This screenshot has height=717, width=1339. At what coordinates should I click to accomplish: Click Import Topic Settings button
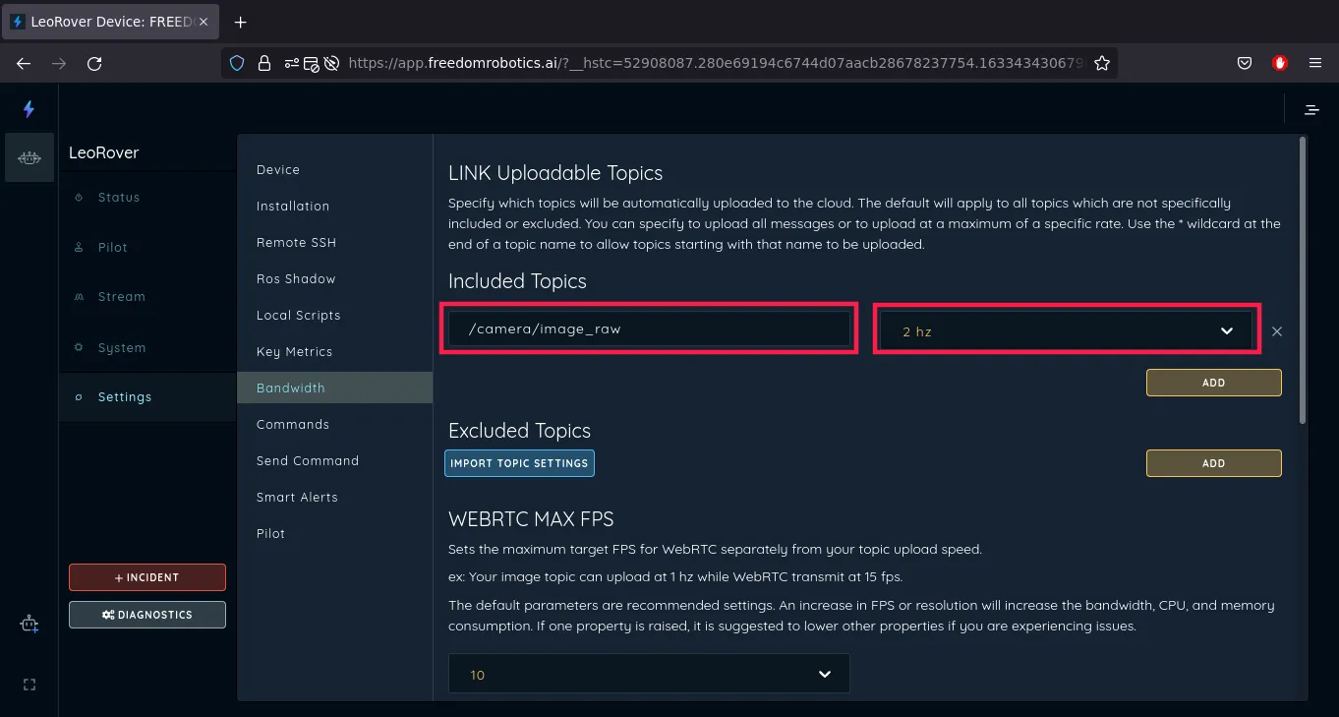pyautogui.click(x=519, y=463)
